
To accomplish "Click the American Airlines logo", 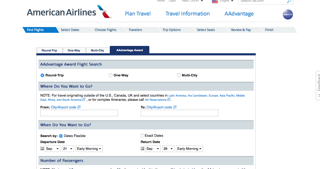I will click(69, 12).
